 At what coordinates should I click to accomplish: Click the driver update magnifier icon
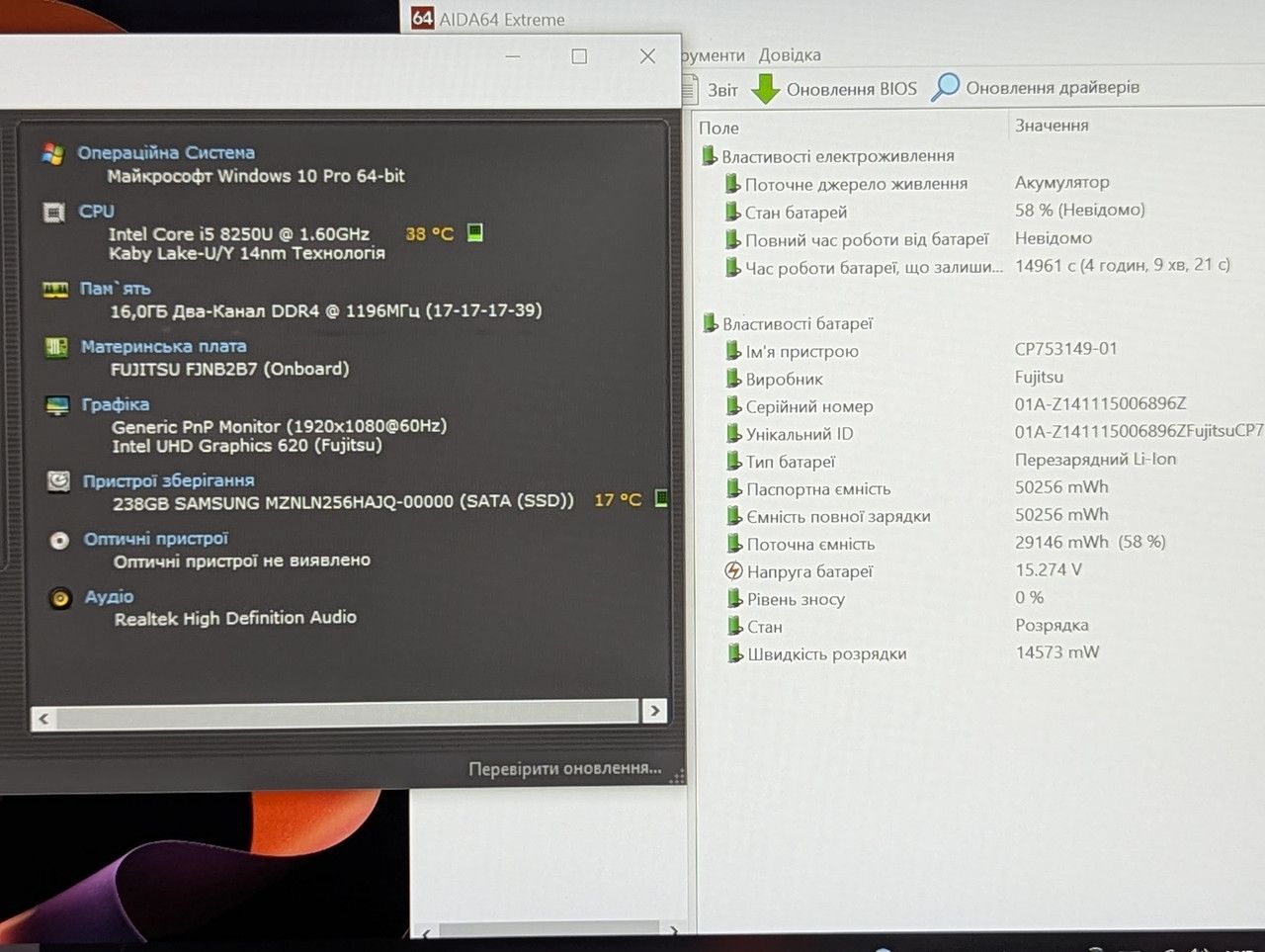coord(946,87)
